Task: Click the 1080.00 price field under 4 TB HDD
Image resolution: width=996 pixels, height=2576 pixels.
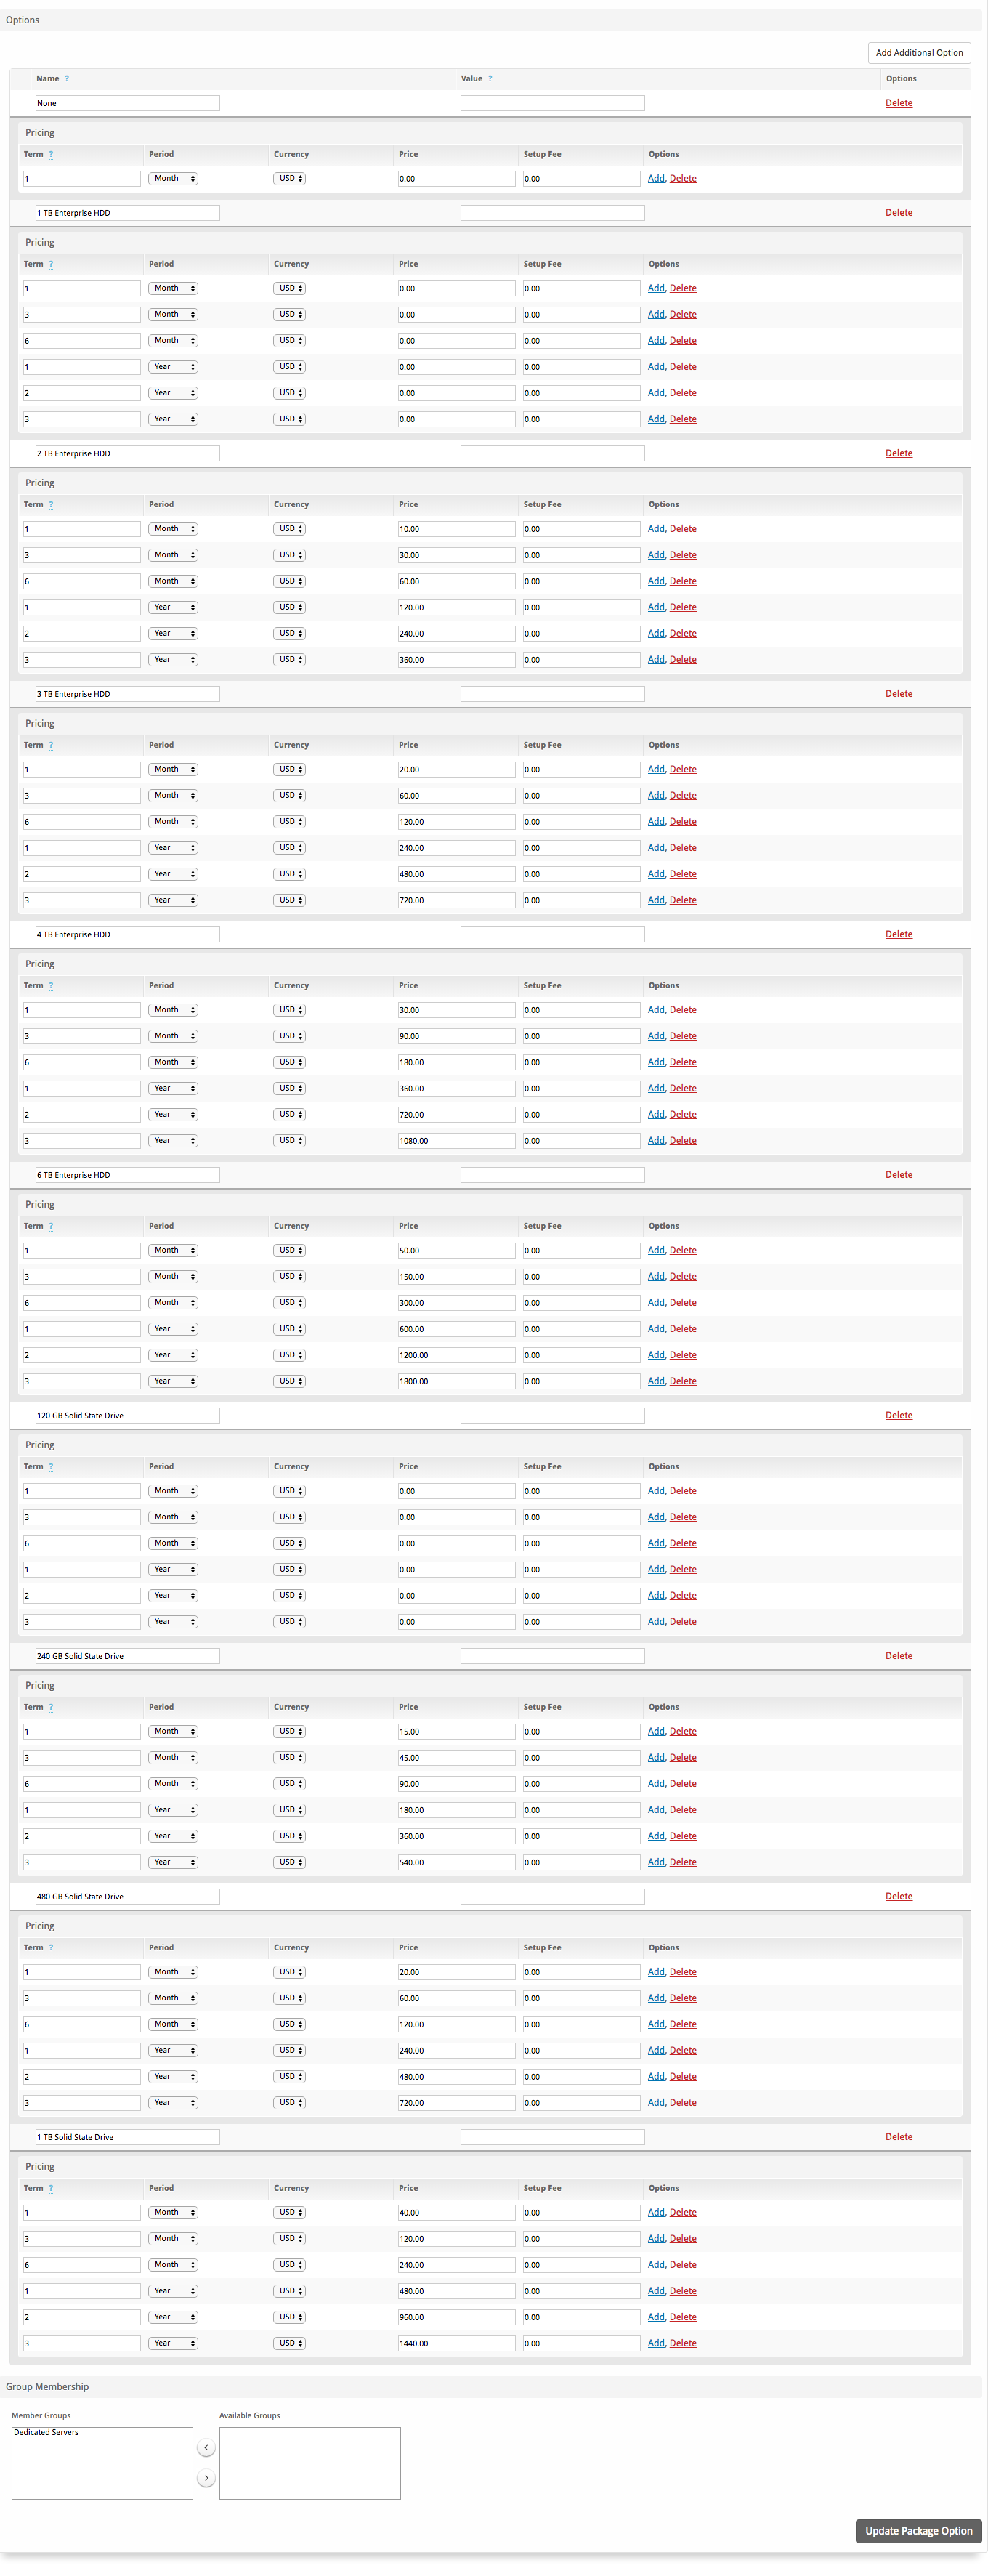Action: (x=456, y=1141)
